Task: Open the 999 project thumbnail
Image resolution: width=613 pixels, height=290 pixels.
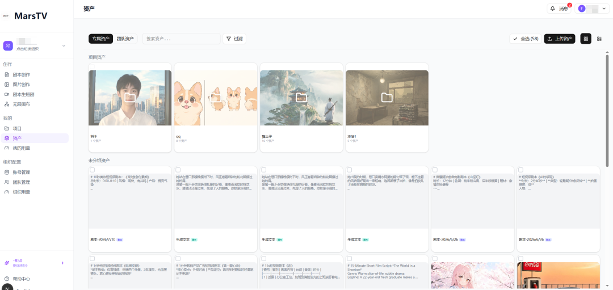Action: [130, 98]
